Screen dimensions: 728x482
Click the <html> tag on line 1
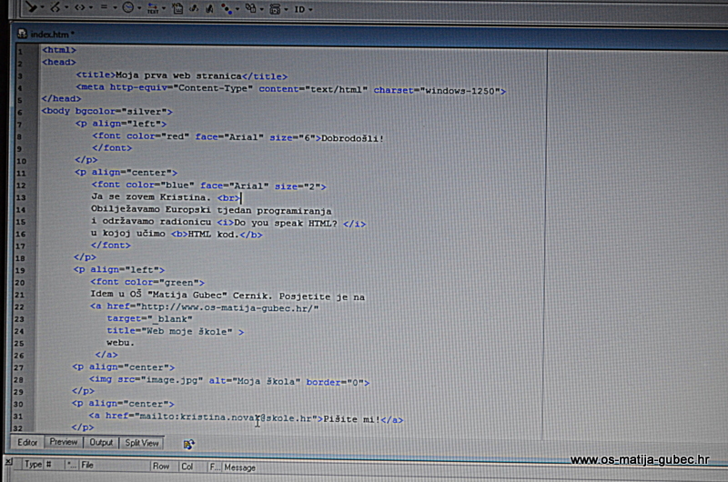59,50
